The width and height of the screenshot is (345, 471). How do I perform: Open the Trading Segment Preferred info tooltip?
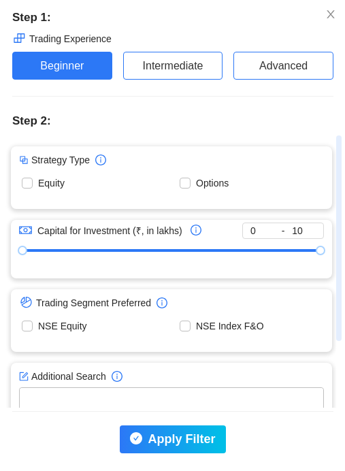(162, 303)
